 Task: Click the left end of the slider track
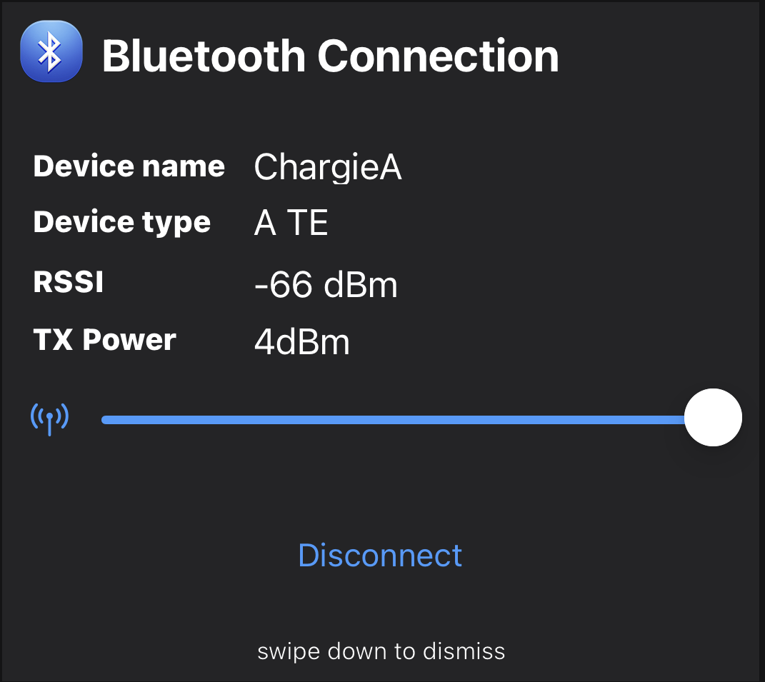click(x=107, y=420)
